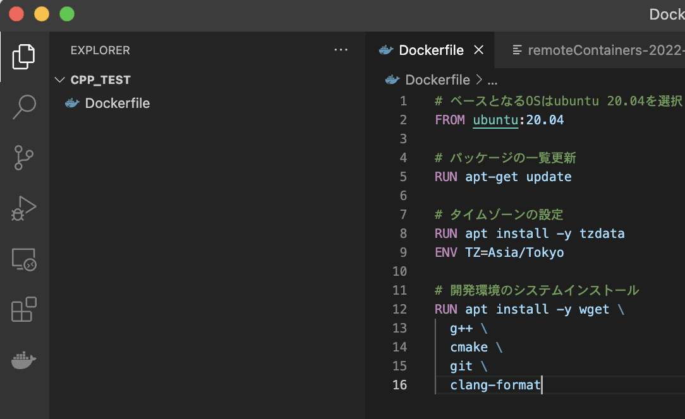Open the Extensions view
Image resolution: width=685 pixels, height=419 pixels.
pos(23,309)
